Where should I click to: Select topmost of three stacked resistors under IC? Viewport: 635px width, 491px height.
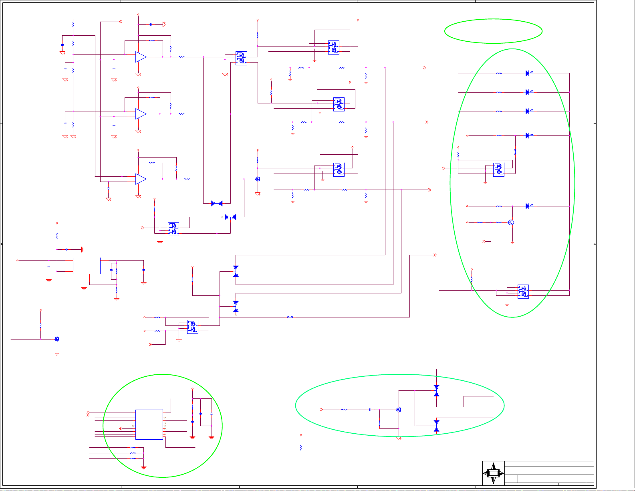tap(133, 448)
